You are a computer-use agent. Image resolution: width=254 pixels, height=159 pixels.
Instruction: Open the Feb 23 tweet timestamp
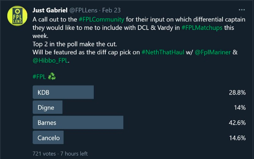point(111,10)
